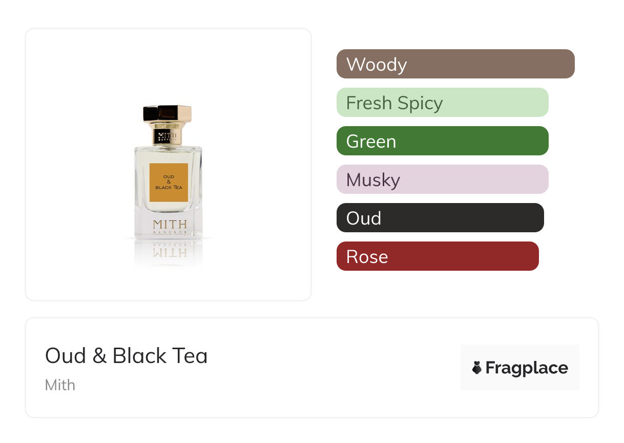Image resolution: width=624 pixels, height=443 pixels.
Task: Click the Fragplace perfume bottle logo icon
Action: (x=477, y=368)
